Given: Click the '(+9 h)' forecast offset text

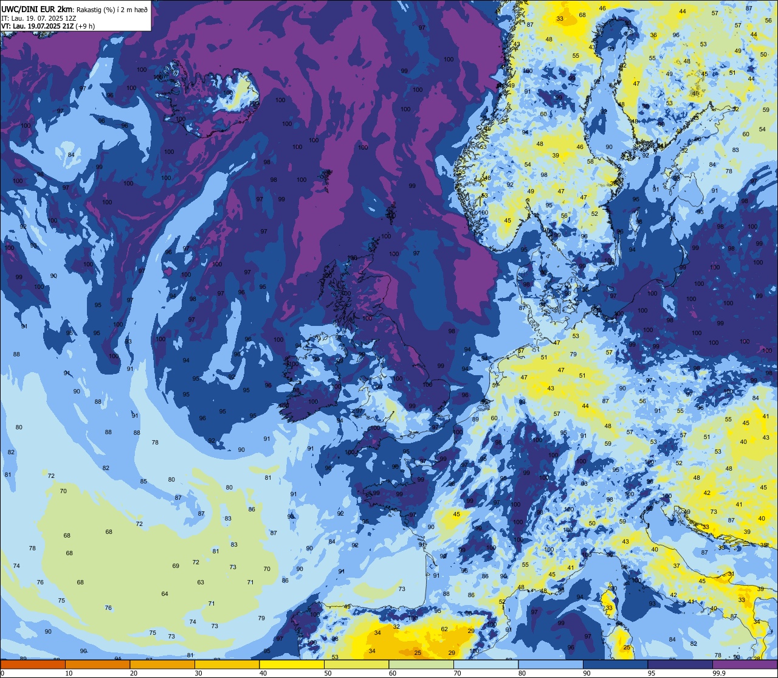Looking at the screenshot, I should click(85, 26).
